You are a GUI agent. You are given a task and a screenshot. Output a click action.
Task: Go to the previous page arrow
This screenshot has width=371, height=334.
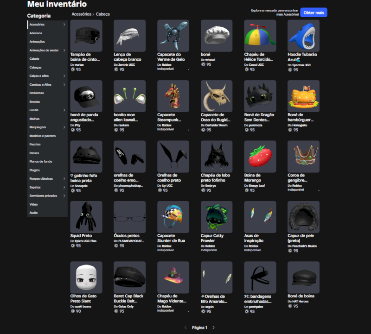[185, 328]
